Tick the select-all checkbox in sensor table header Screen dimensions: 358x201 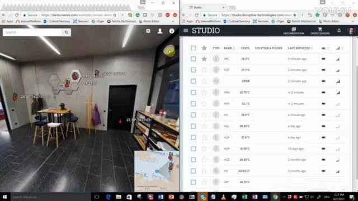click(x=194, y=48)
